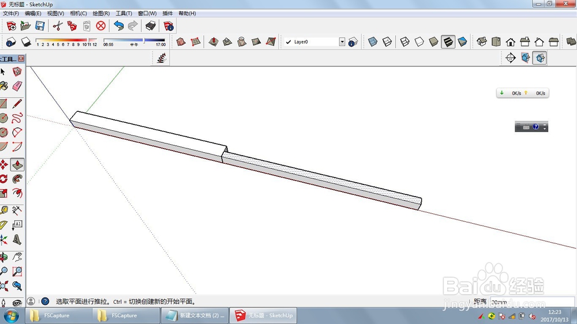577x324 pixels.
Task: Undo the last action with the blue arrow
Action: tap(118, 26)
